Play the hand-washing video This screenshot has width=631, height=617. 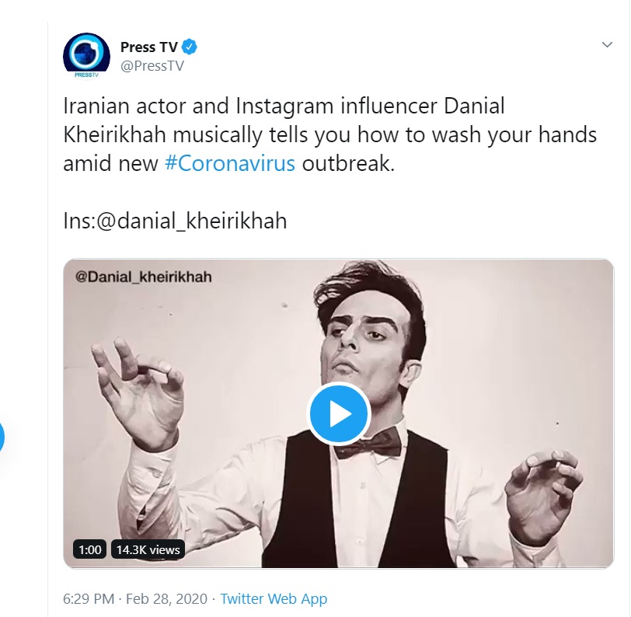tap(340, 414)
